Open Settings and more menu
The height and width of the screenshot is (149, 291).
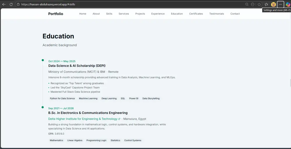pyautogui.click(x=281, y=4)
